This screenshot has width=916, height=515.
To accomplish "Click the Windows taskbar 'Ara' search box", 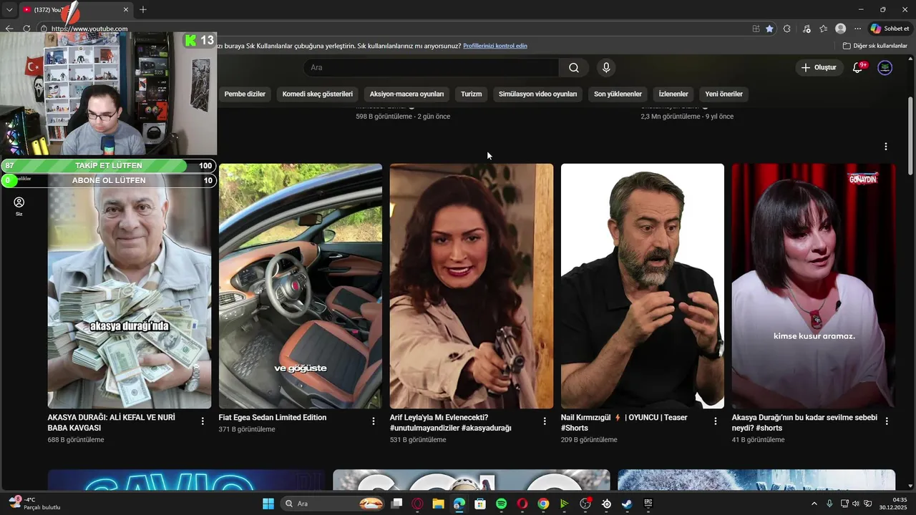I will point(333,504).
